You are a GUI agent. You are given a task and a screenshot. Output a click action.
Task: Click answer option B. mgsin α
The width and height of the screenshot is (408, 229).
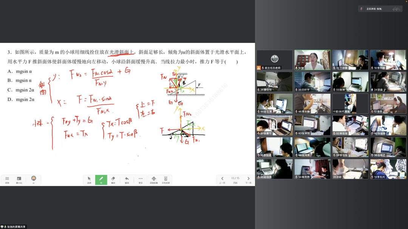click(20, 80)
